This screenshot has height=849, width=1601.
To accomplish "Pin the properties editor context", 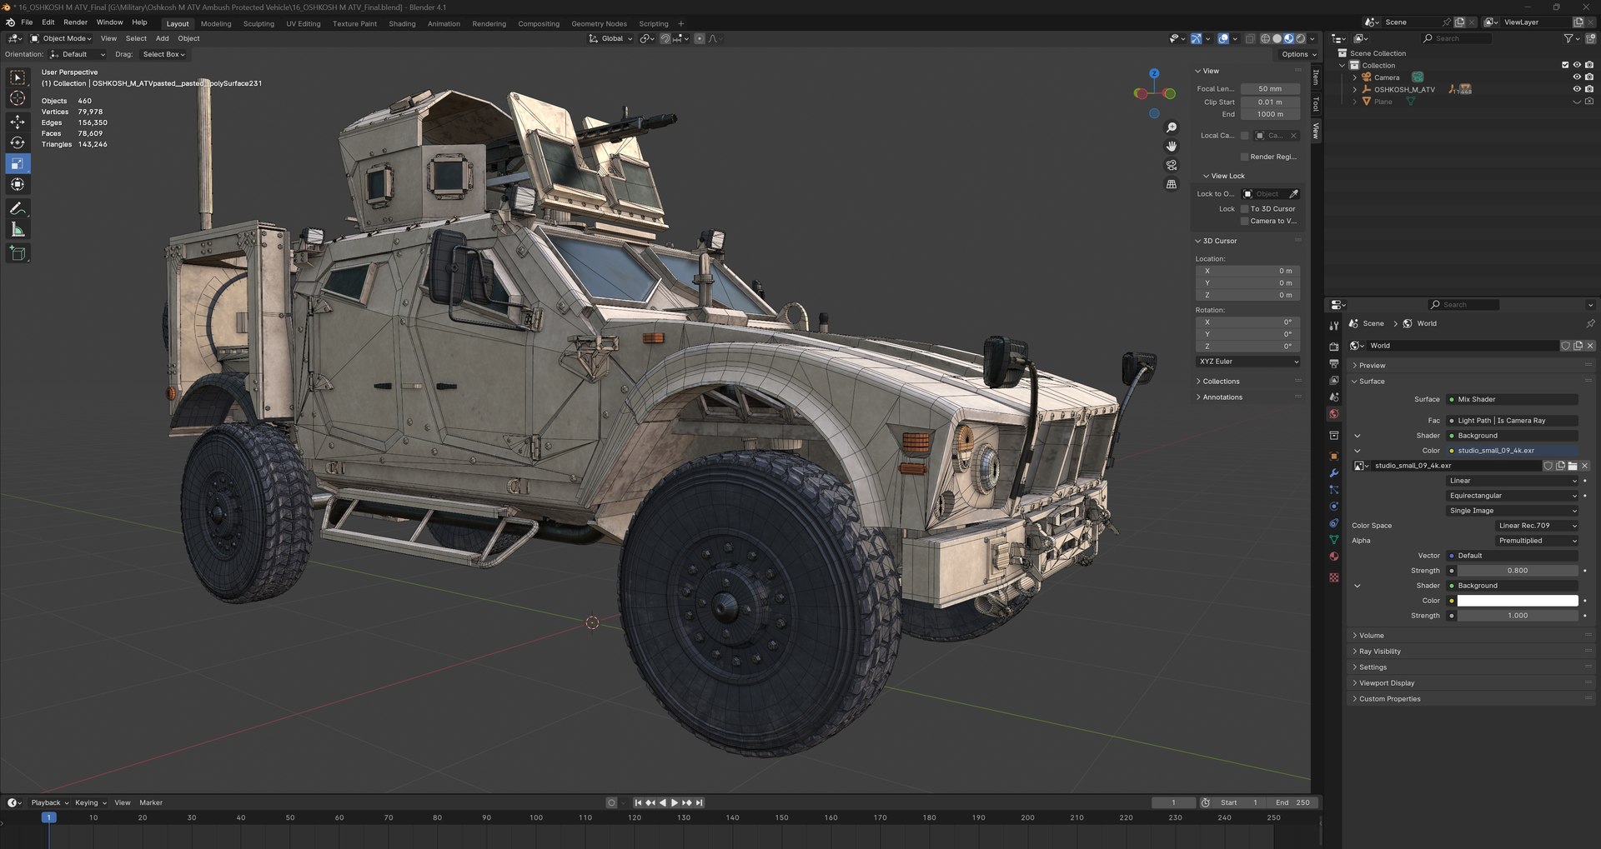I will (x=1590, y=323).
